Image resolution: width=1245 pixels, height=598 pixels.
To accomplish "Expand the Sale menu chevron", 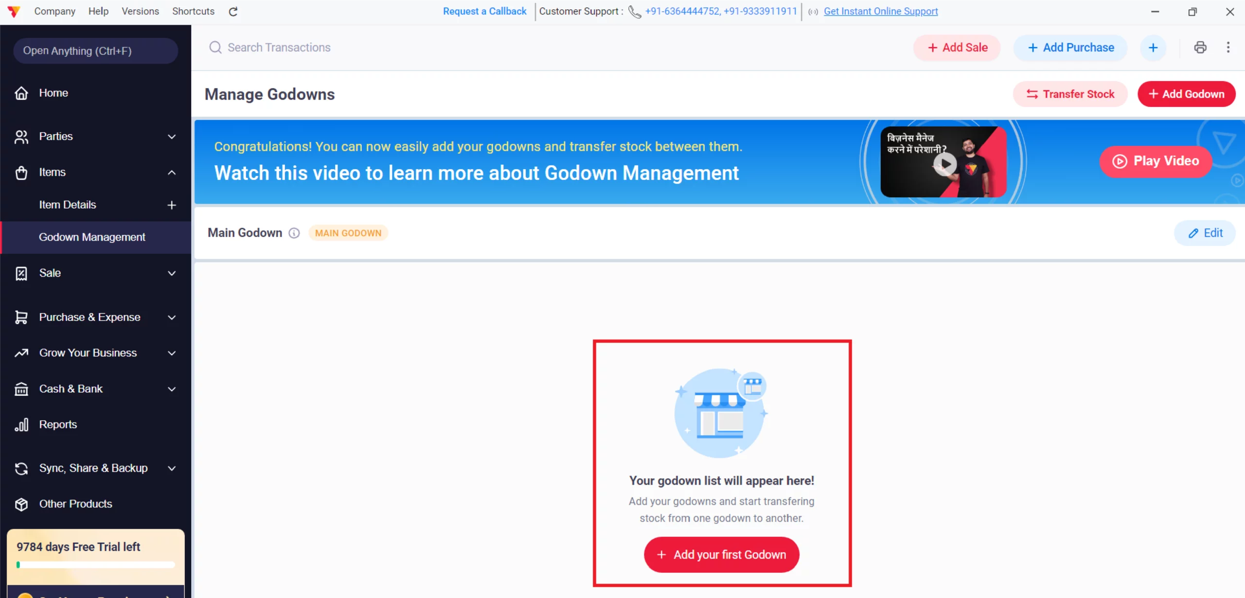I will pyautogui.click(x=172, y=273).
